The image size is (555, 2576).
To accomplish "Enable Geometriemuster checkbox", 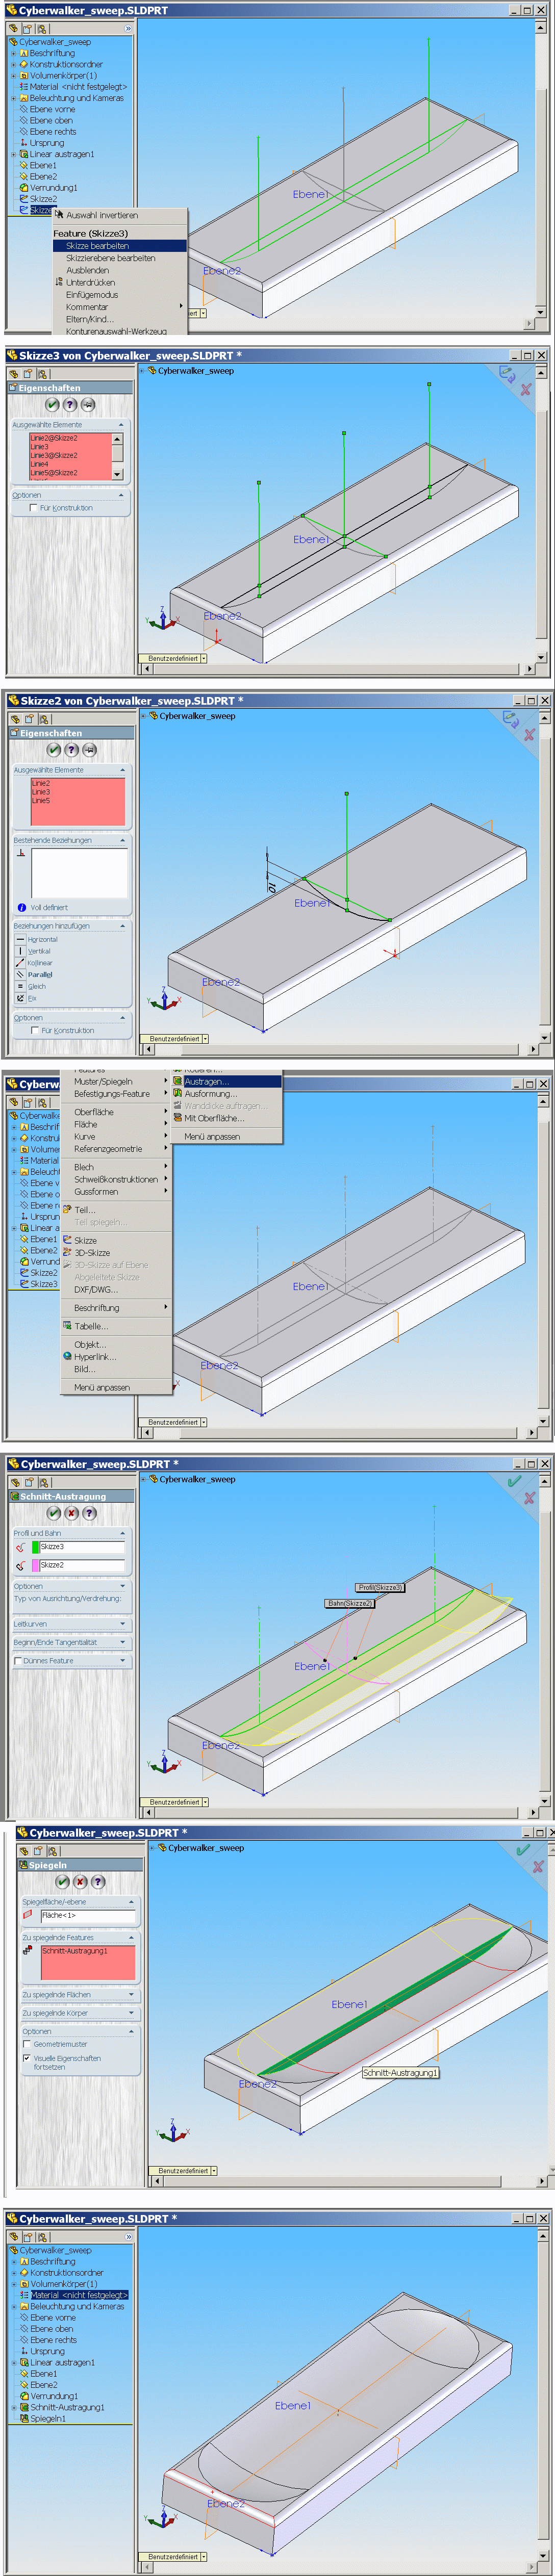I will point(26,2044).
